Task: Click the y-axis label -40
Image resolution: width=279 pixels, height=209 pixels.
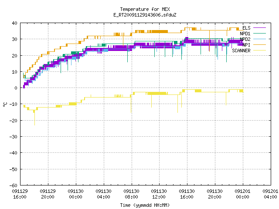Action: click(x=14, y=153)
